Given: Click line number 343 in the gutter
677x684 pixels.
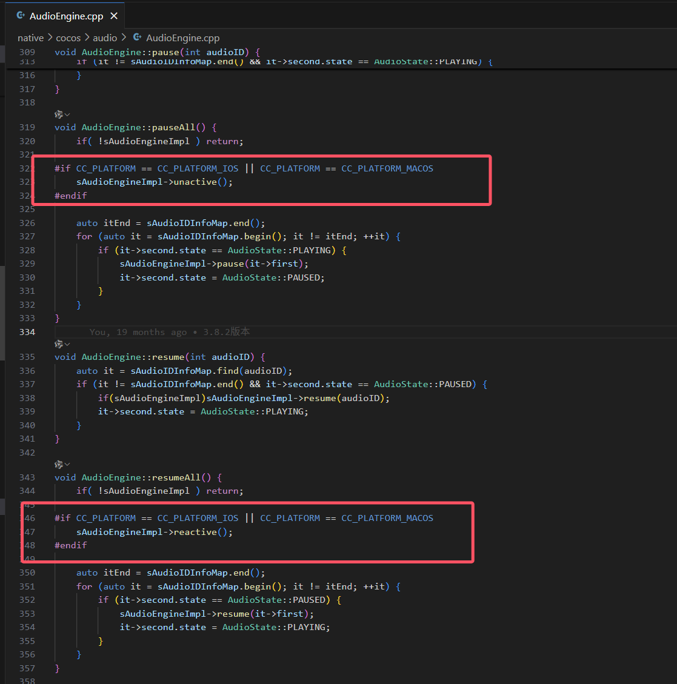Looking at the screenshot, I should pos(27,477).
